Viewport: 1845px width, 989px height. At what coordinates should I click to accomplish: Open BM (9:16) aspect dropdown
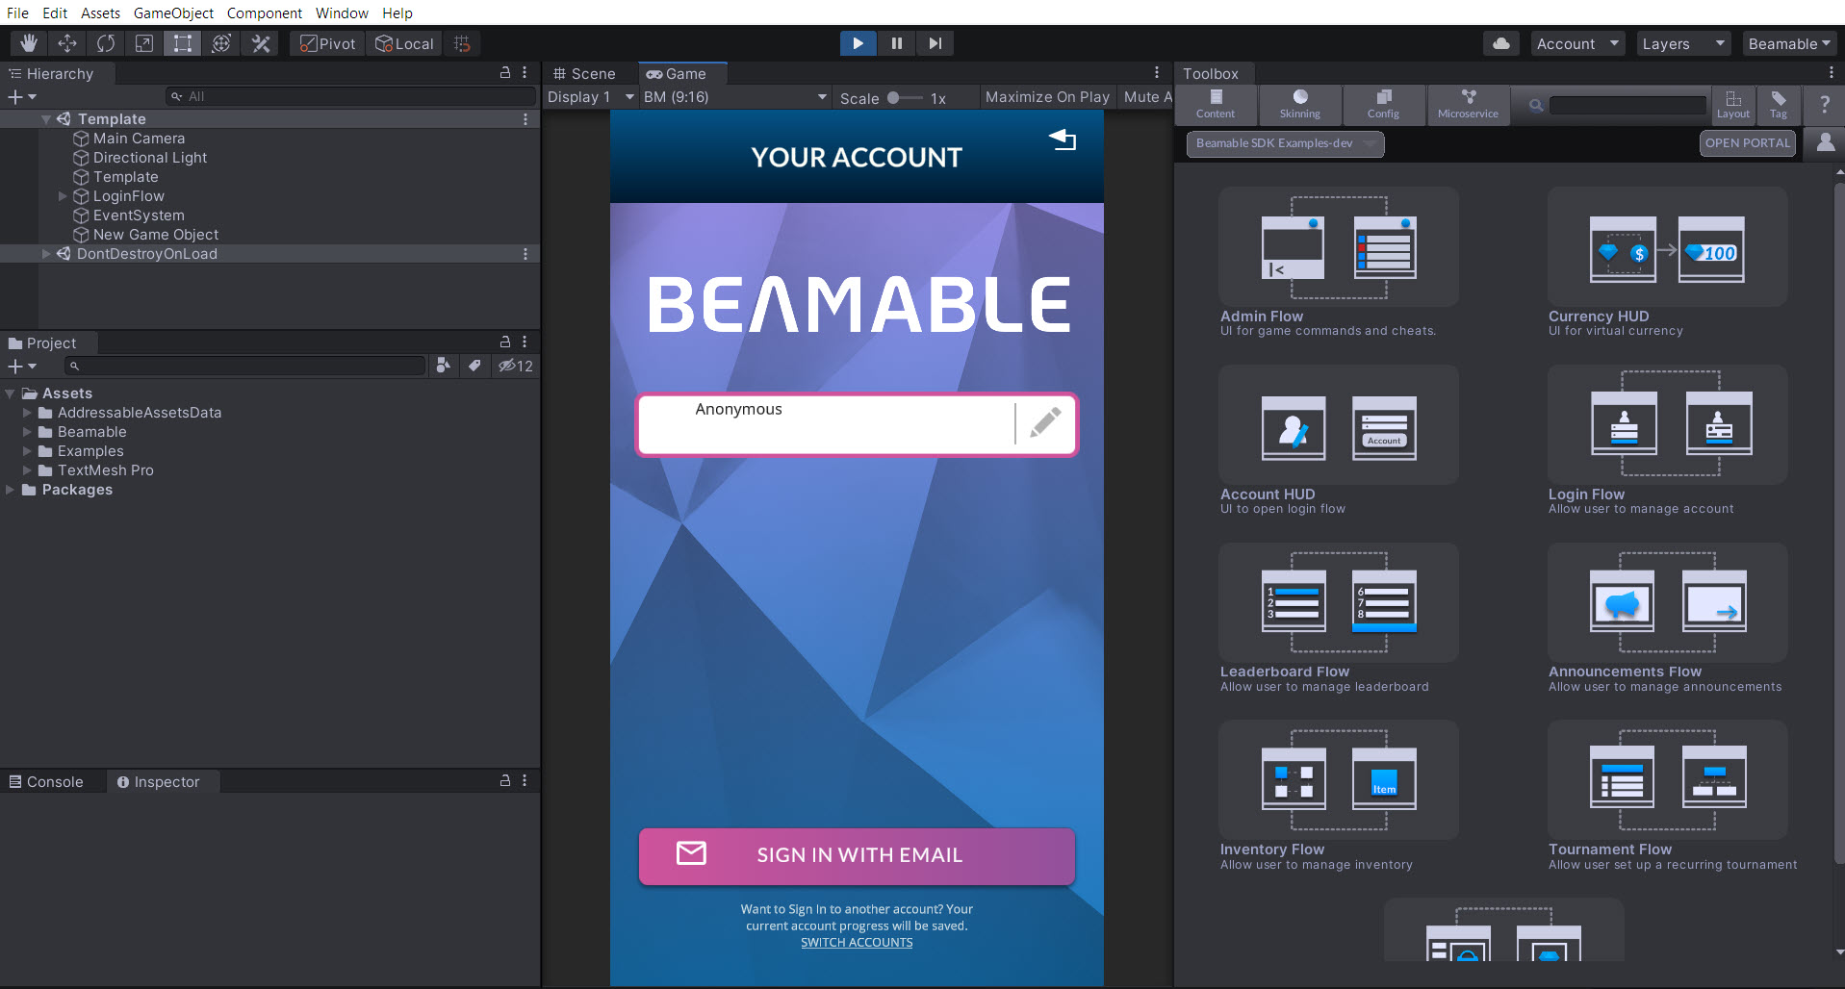point(735,97)
